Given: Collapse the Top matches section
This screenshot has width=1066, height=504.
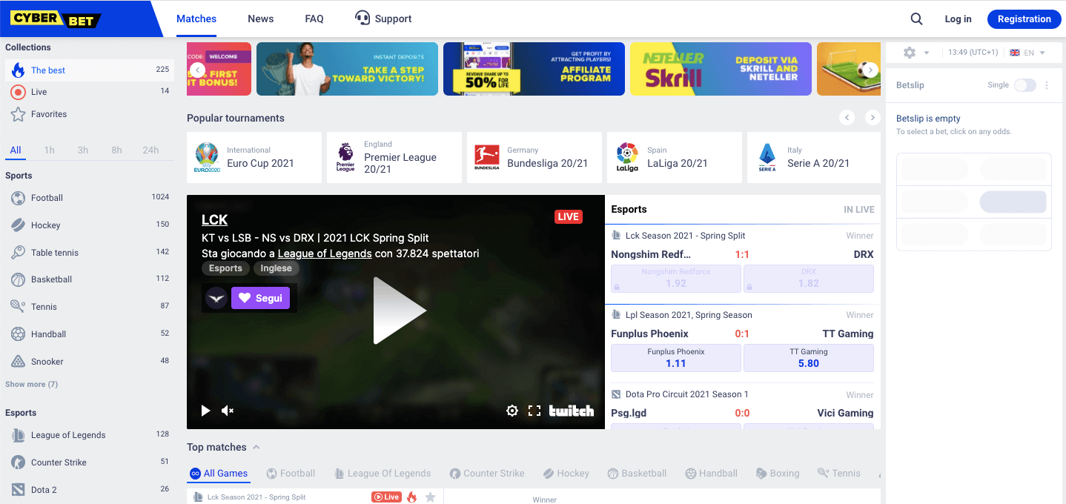Looking at the screenshot, I should (x=256, y=447).
